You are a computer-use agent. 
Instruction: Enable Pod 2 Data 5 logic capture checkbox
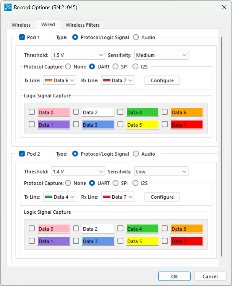[x=120, y=241]
